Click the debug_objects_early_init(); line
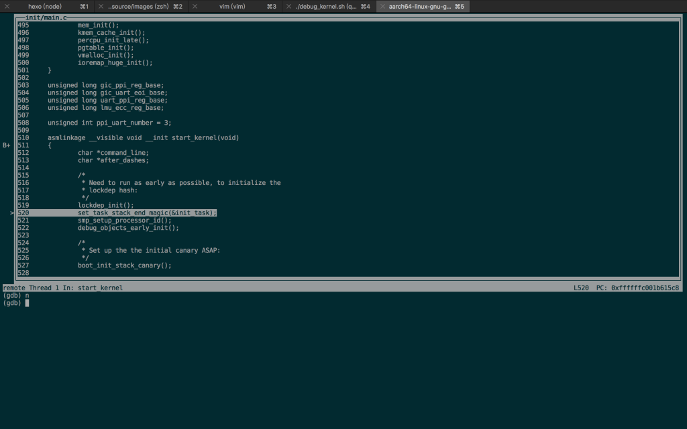 (x=128, y=228)
